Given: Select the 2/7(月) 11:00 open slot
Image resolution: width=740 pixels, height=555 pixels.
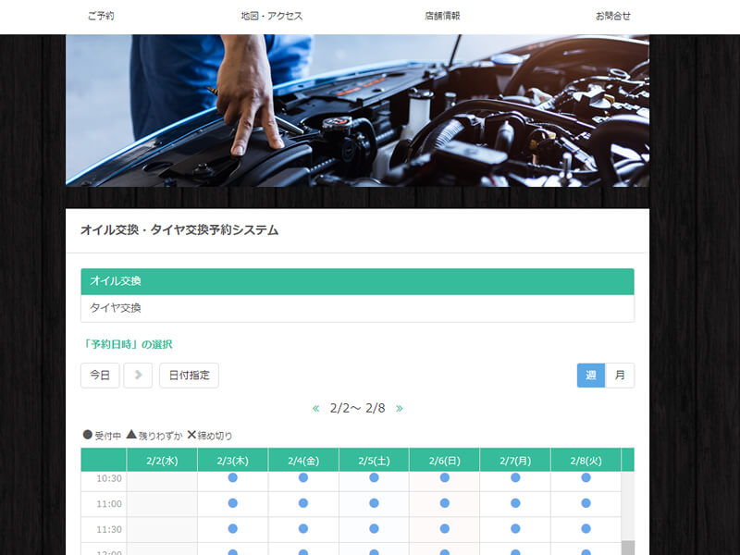Looking at the screenshot, I should 515,503.
